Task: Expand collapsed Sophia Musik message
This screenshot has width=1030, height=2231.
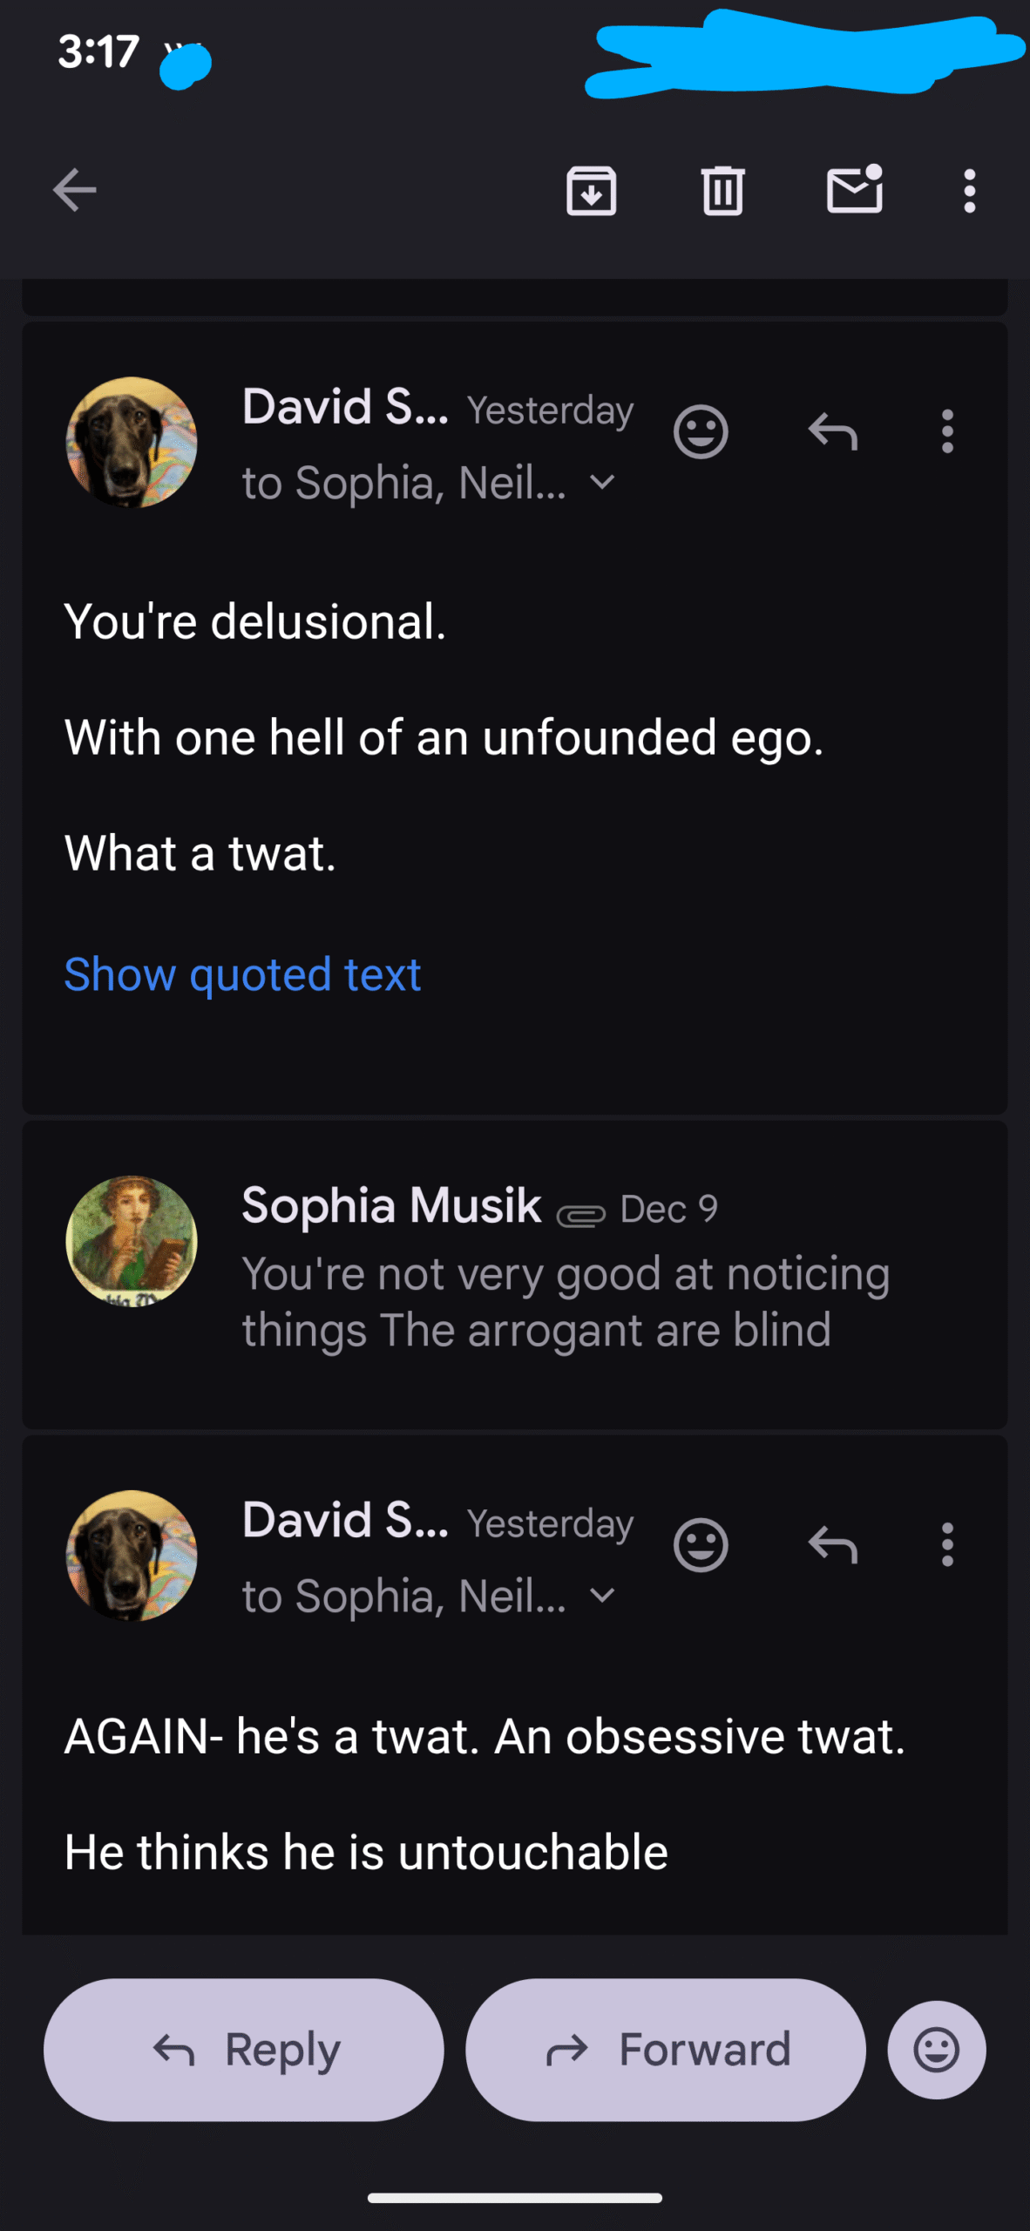Action: coord(566,1272)
